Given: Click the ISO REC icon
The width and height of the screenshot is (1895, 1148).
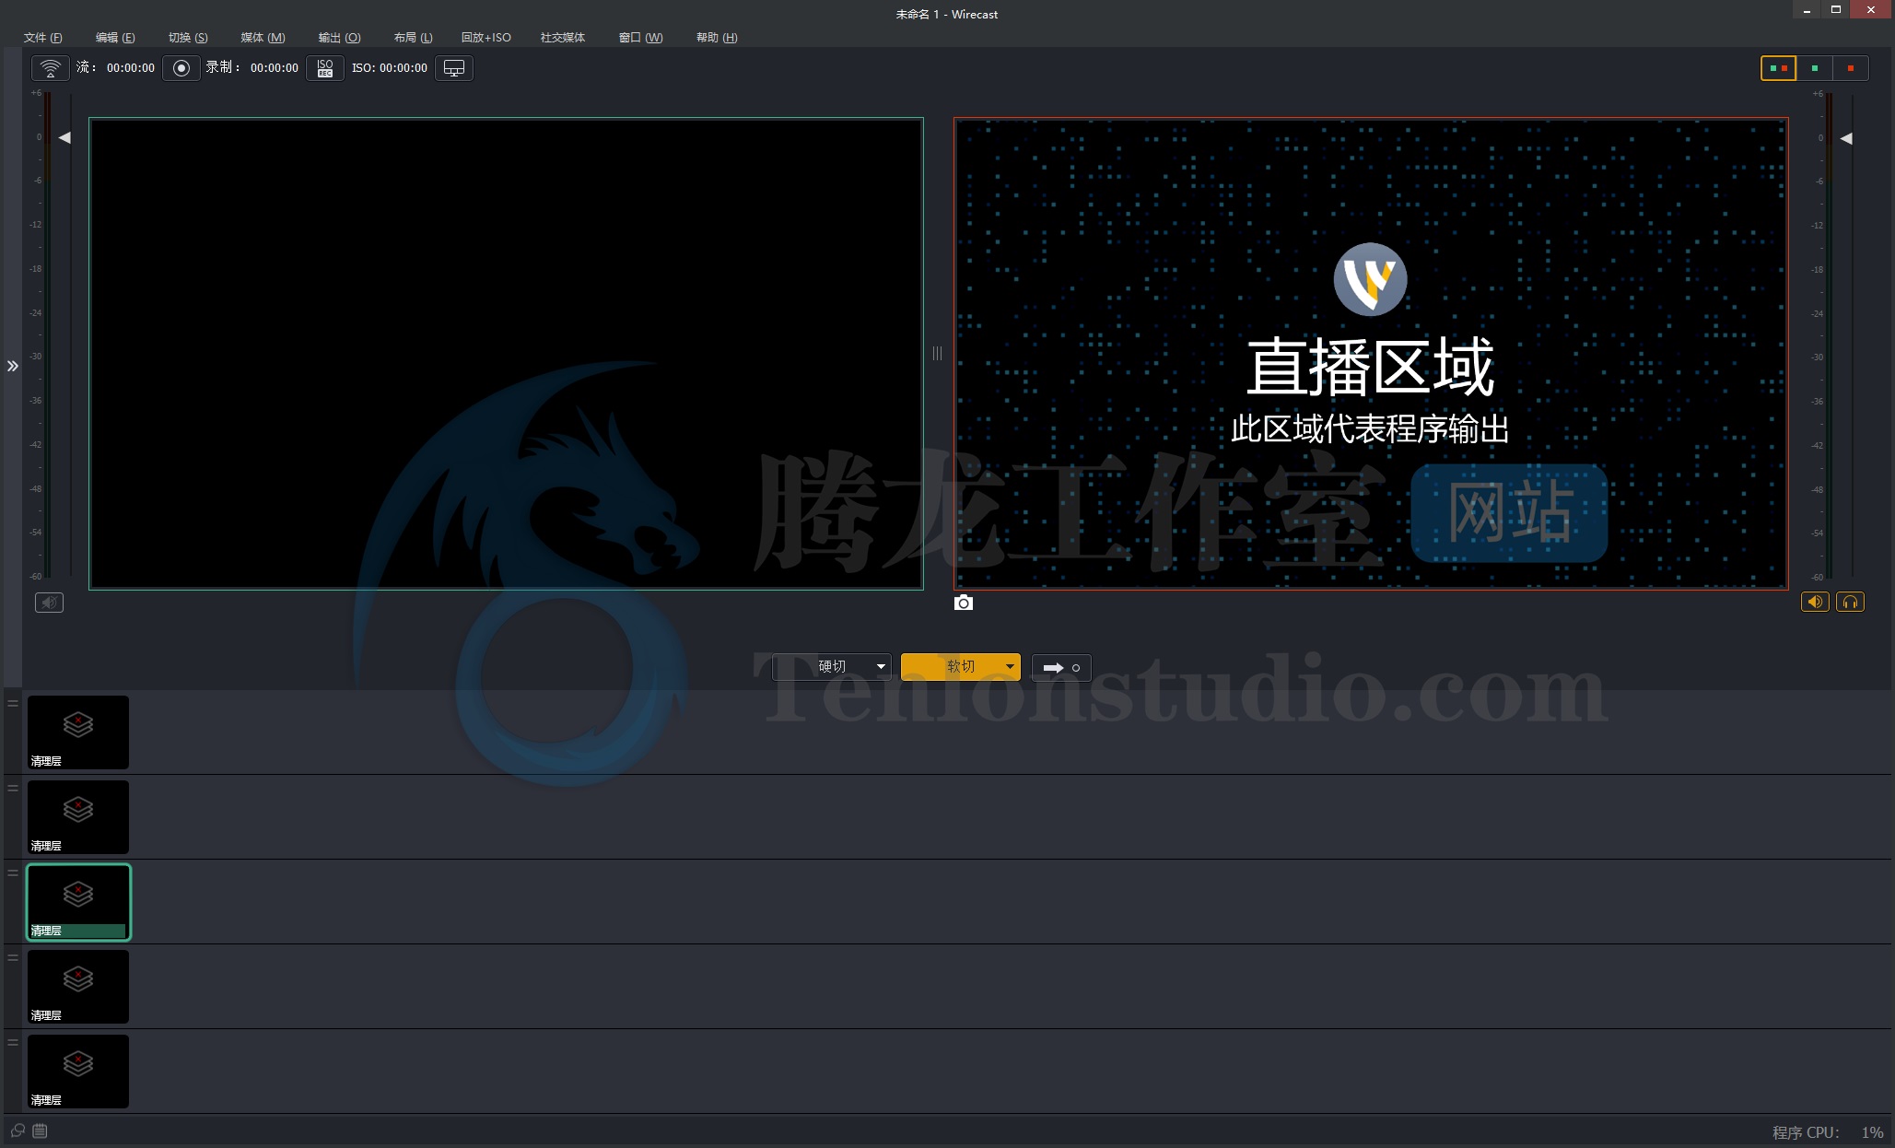Looking at the screenshot, I should (x=325, y=68).
